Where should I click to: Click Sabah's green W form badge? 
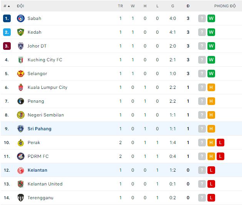(x=211, y=18)
